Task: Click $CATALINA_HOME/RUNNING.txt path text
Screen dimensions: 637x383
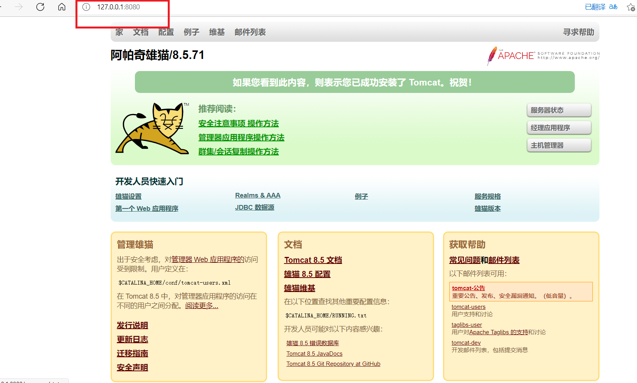Action: (x=326, y=315)
